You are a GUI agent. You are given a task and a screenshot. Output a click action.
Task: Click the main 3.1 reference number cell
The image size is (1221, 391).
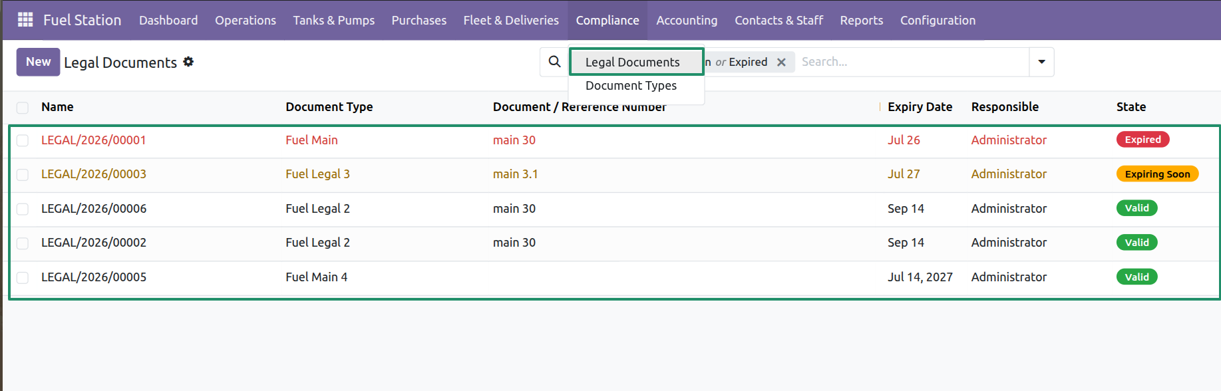515,174
